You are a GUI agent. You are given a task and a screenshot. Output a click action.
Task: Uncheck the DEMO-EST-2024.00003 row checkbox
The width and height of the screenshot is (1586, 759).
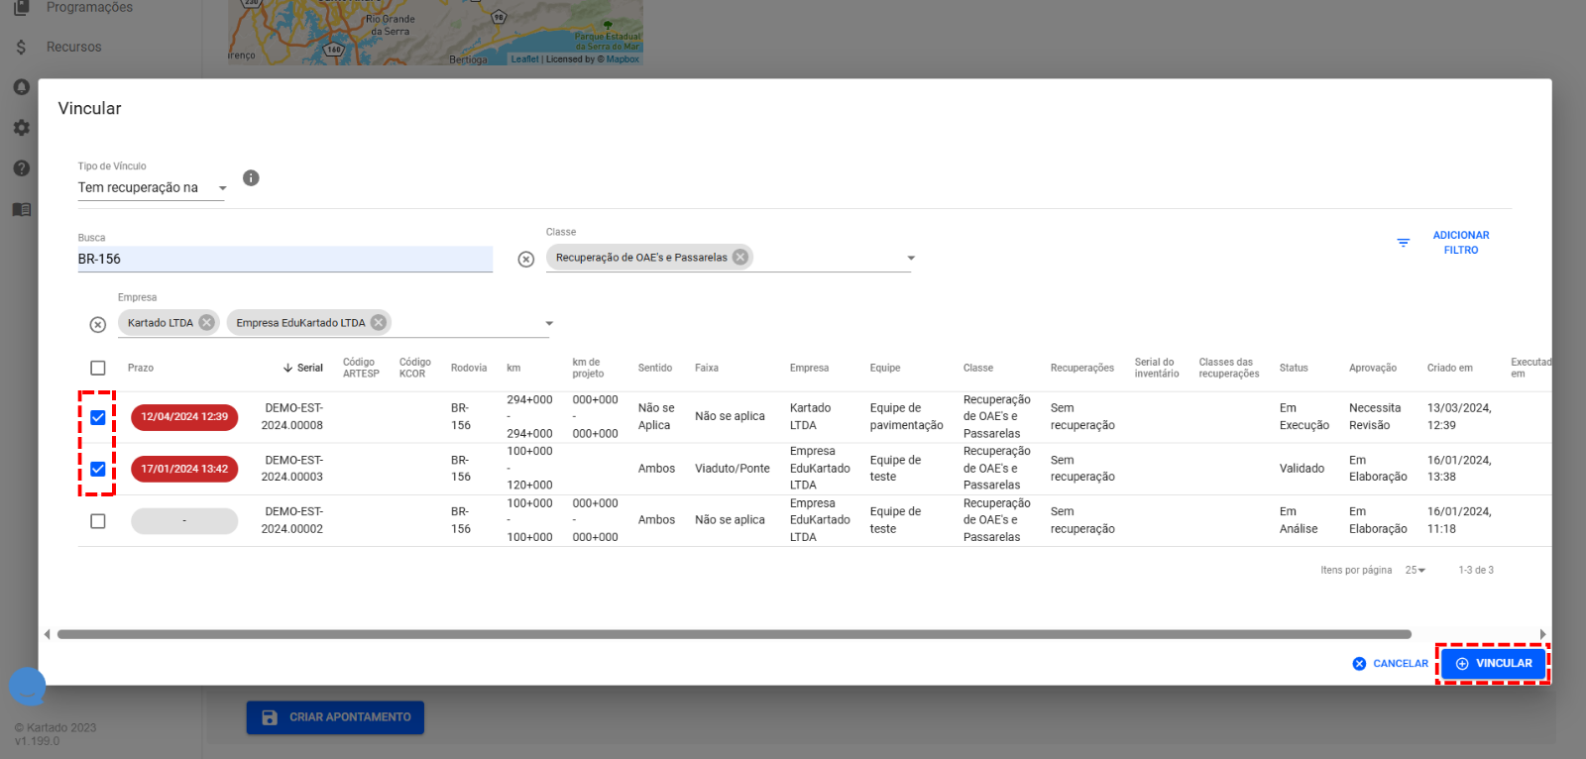(x=98, y=469)
